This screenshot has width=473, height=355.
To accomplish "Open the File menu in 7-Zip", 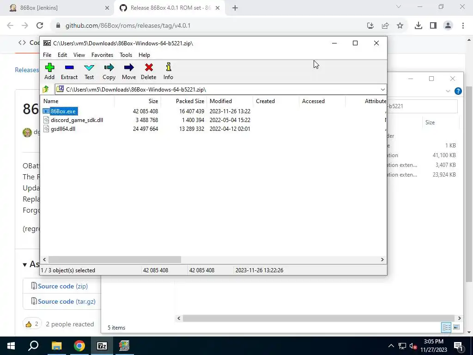I will pos(47,55).
